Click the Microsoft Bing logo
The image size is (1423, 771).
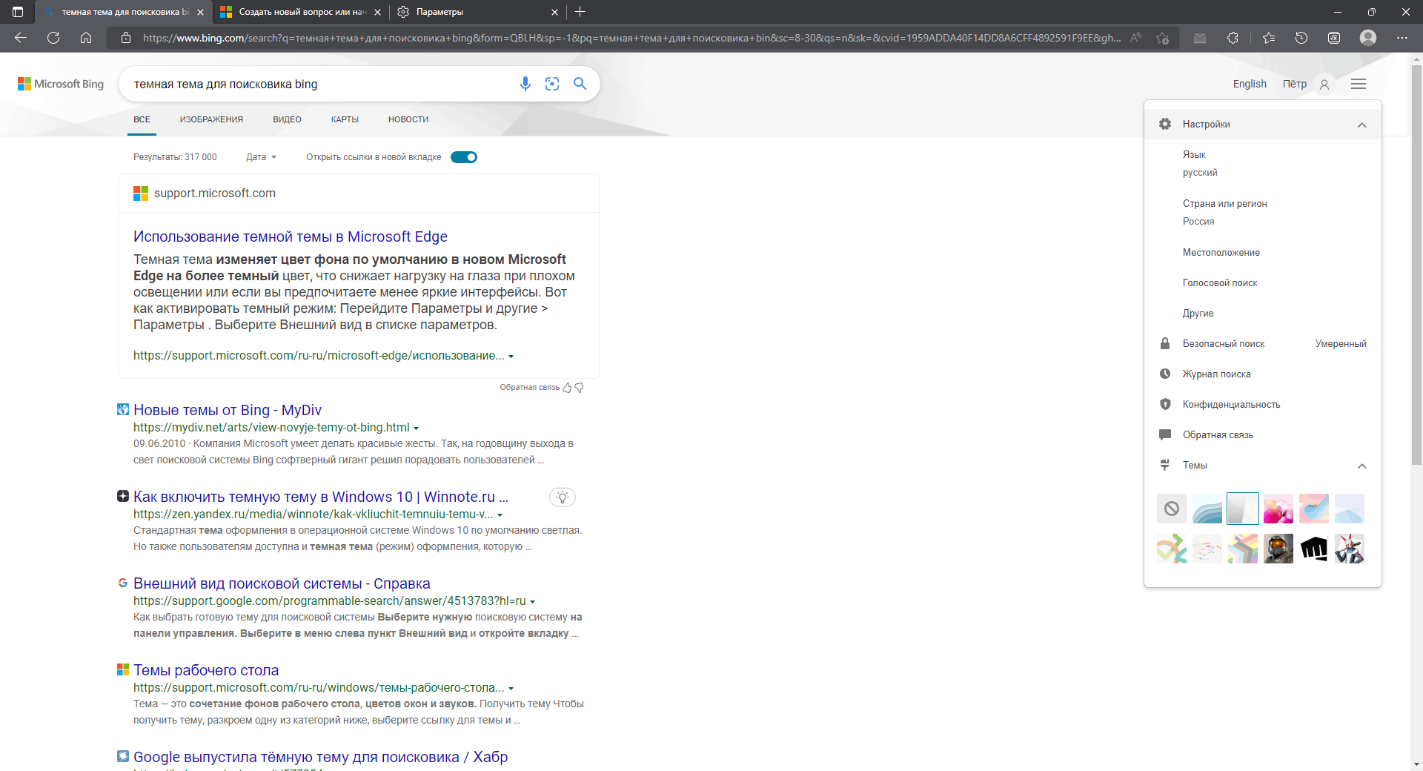[x=61, y=84]
